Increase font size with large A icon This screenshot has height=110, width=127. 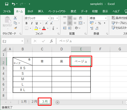(46, 23)
